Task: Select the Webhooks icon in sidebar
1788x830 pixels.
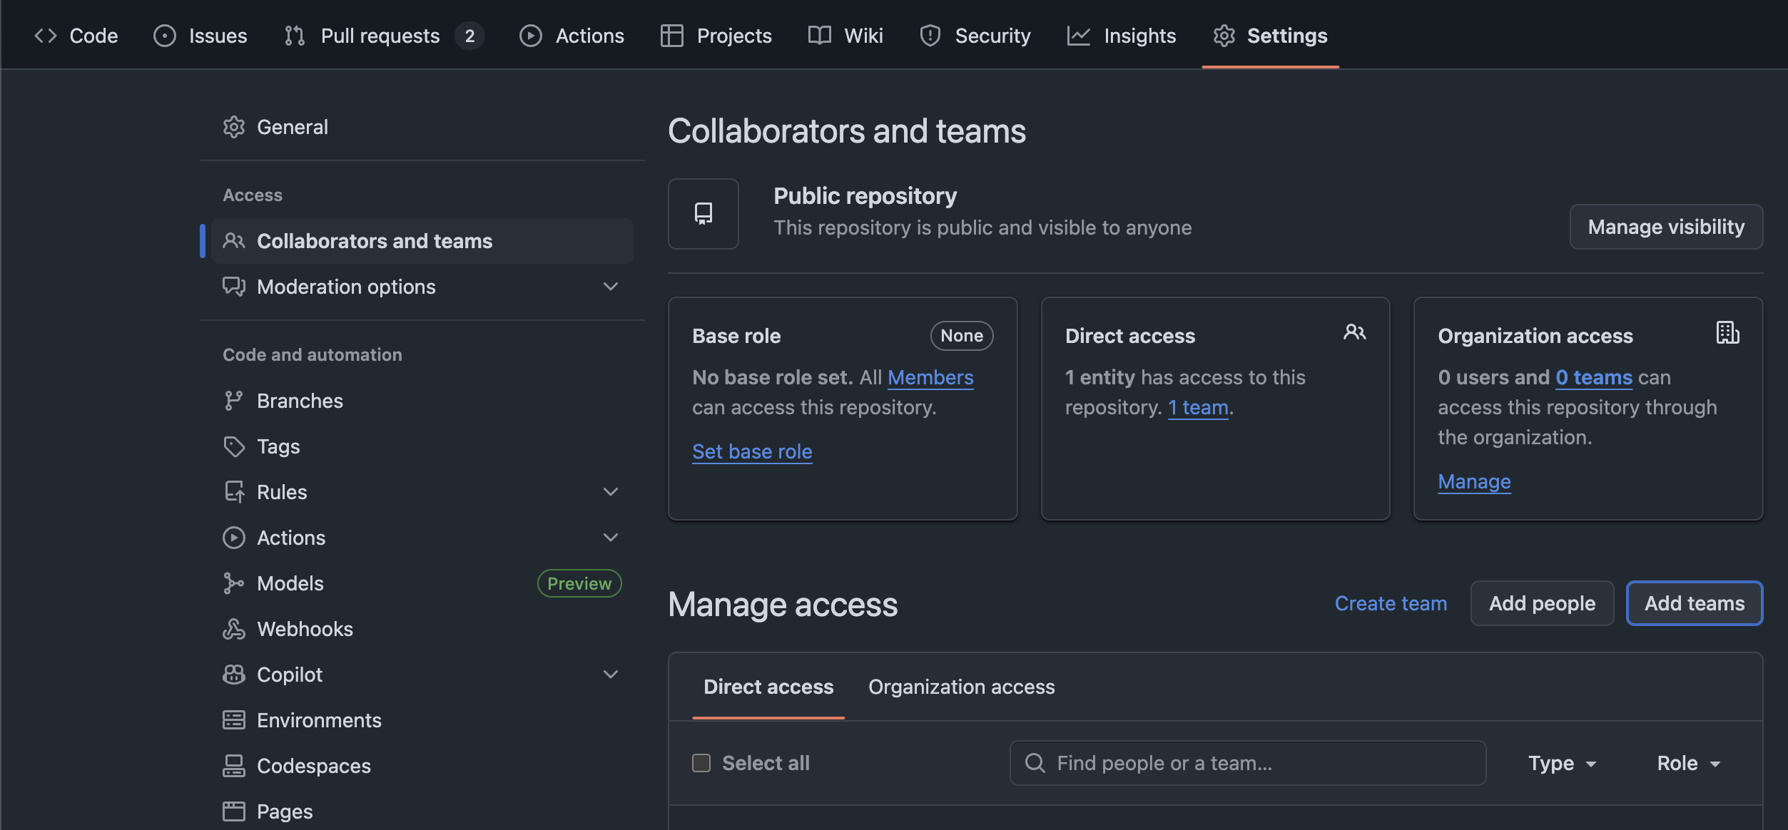Action: pyautogui.click(x=234, y=629)
